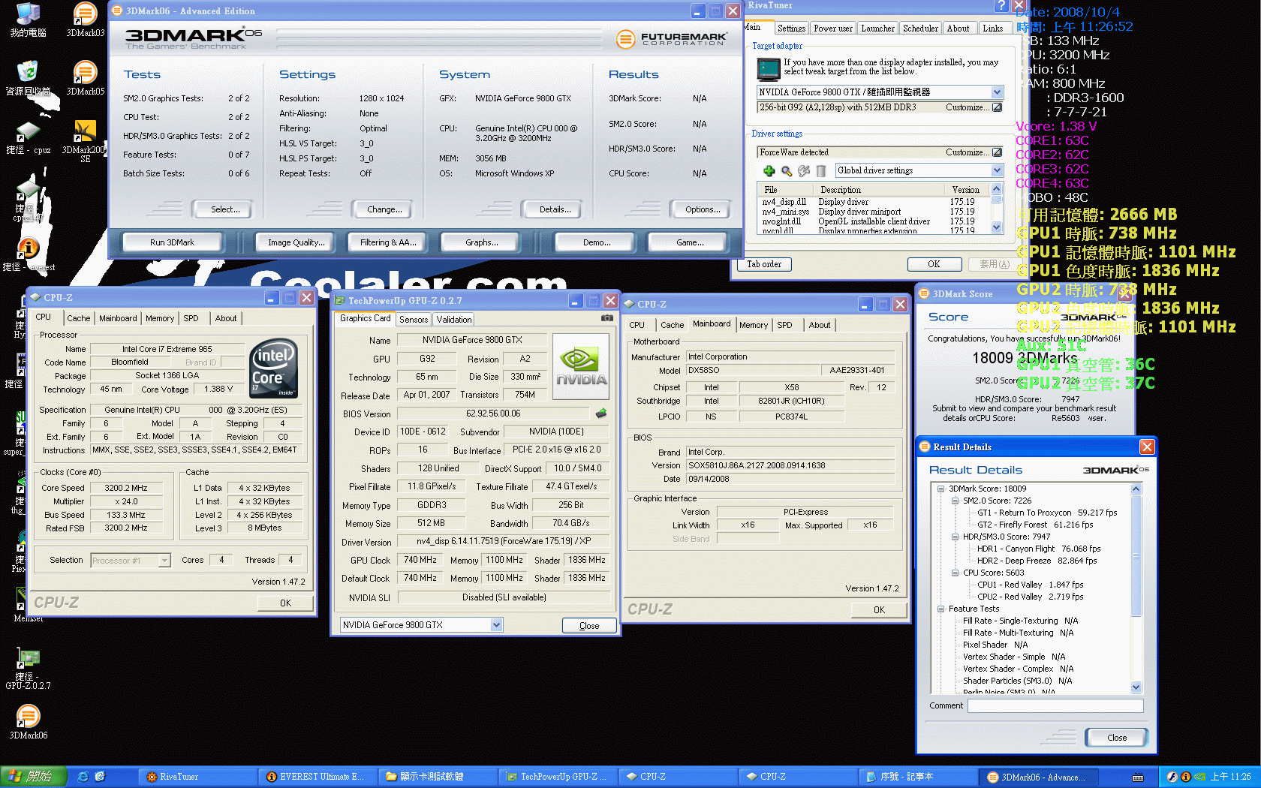
Task: Click the monitor icon in RivaTuner Target adapter
Action: point(768,69)
